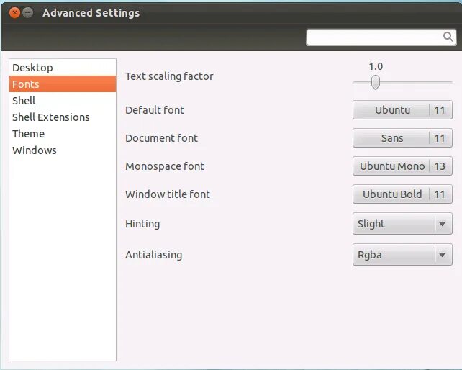Open the Ubuntu Bold 11 title font chooser
The image size is (462, 370).
(402, 194)
